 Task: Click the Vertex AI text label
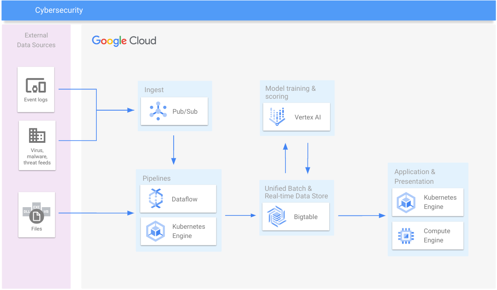(x=308, y=117)
